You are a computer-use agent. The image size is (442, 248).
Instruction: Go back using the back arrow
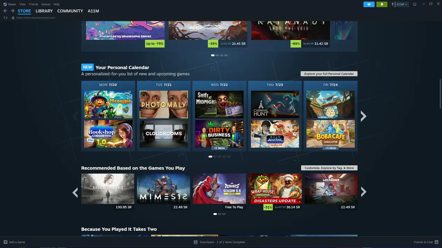[5, 11]
